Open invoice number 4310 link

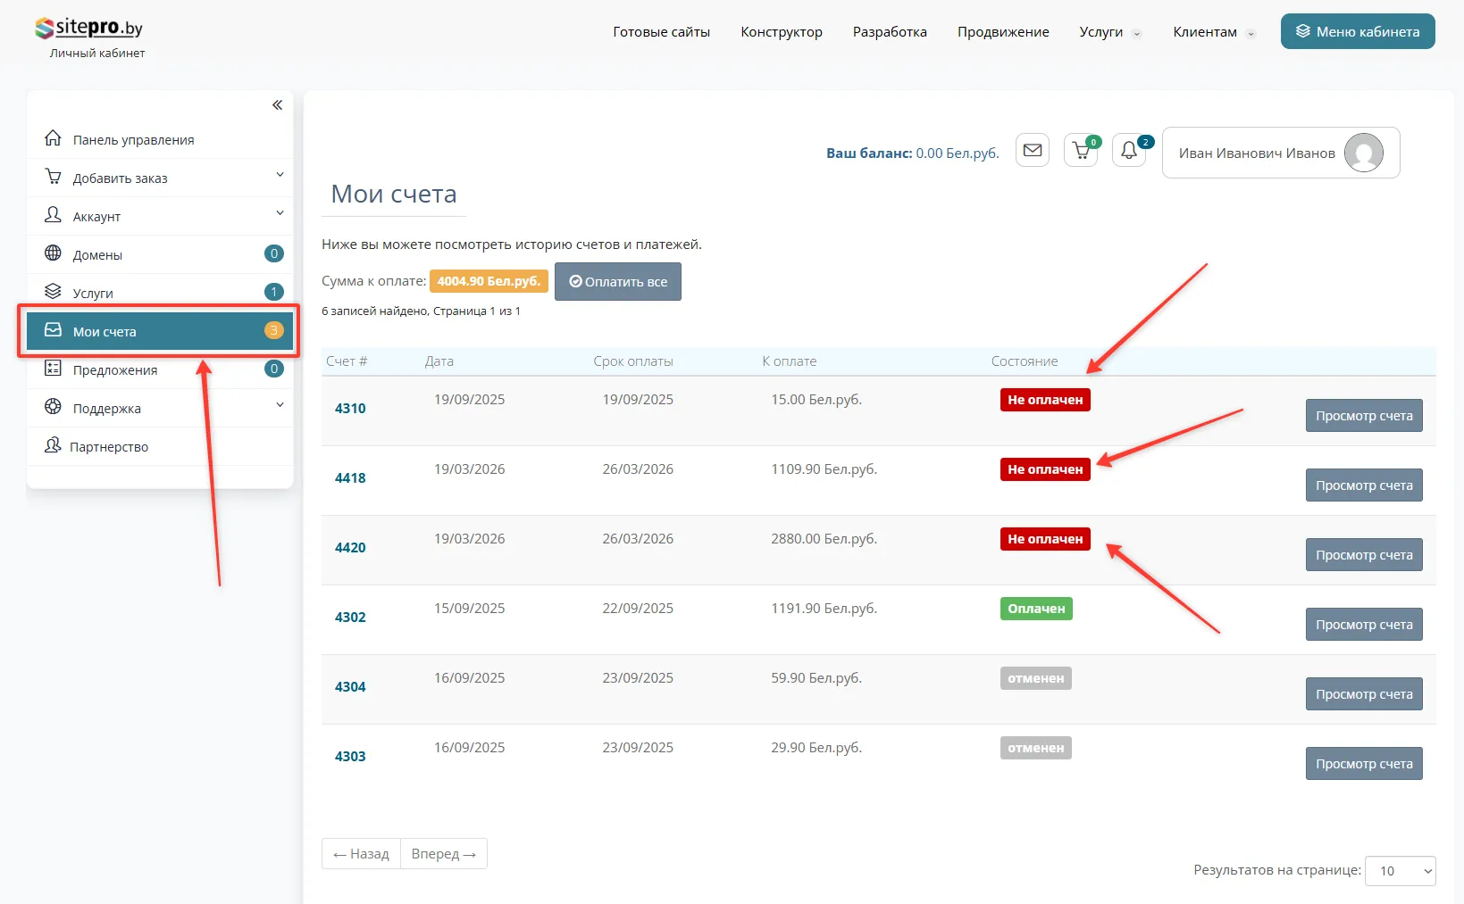(350, 409)
